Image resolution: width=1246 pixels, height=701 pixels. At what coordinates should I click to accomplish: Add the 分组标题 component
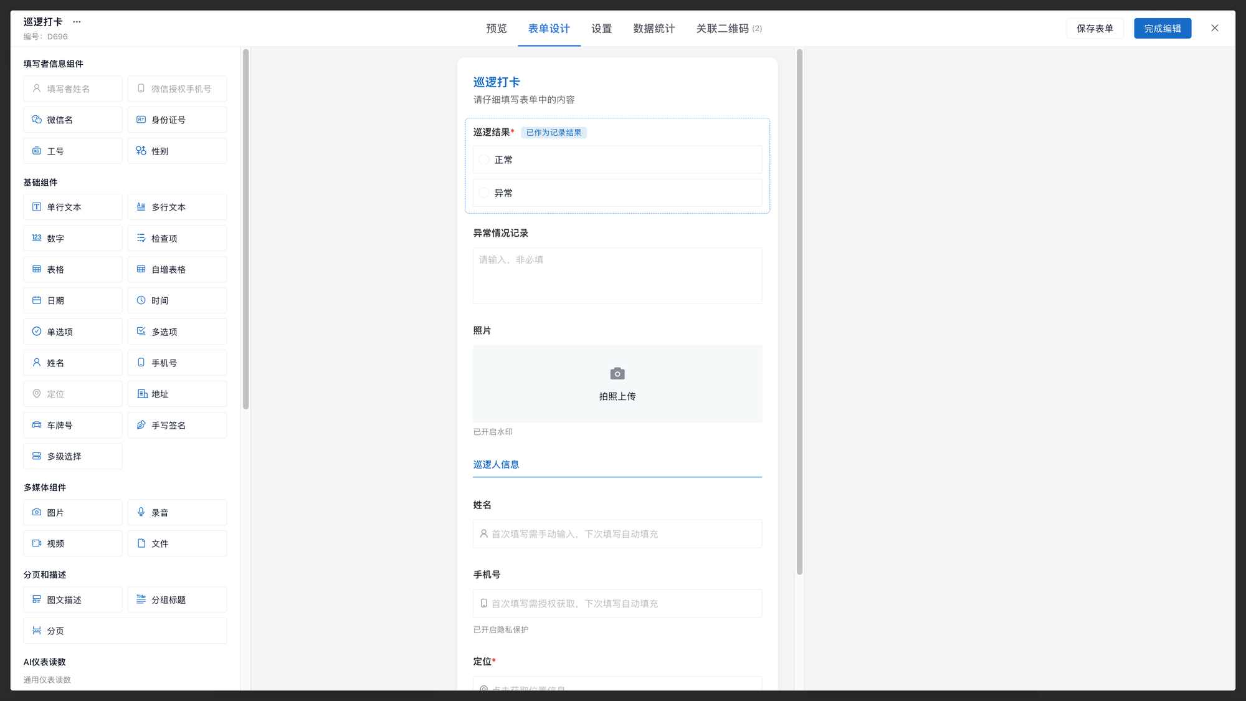(x=177, y=599)
